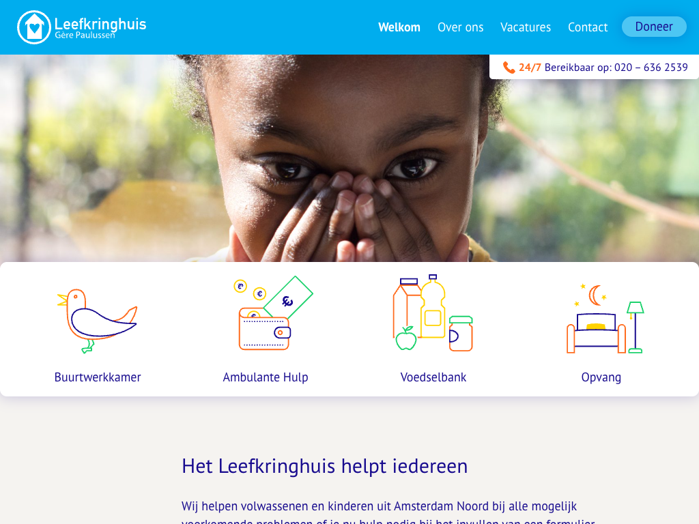
Task: Click the Doneer button
Action: [654, 27]
